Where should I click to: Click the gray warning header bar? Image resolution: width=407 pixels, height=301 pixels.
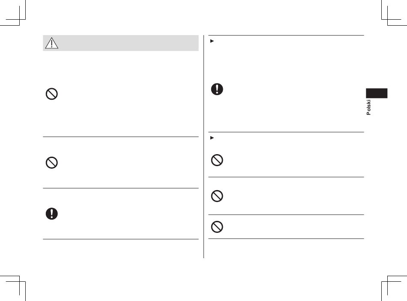pyautogui.click(x=121, y=43)
